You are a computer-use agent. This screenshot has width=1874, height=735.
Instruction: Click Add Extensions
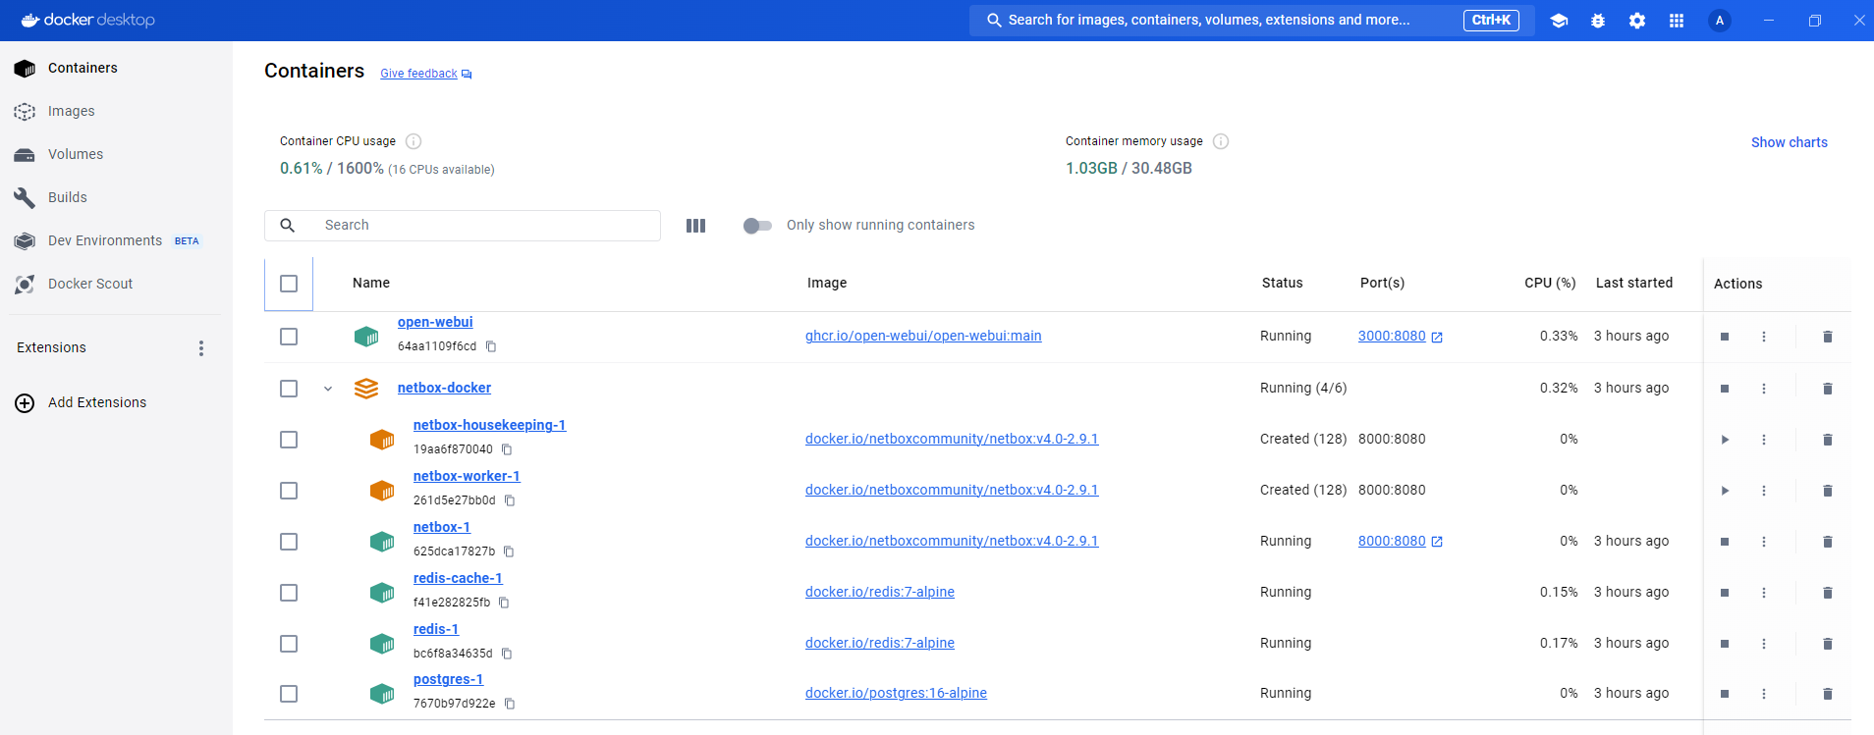81,402
